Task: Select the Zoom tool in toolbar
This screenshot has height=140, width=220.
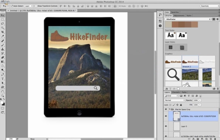Action: point(3,96)
